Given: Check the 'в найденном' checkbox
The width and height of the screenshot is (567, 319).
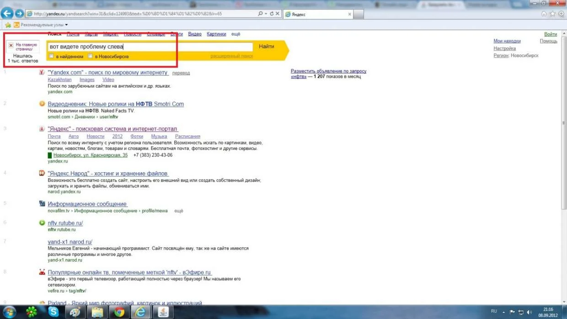Looking at the screenshot, I should (x=52, y=56).
